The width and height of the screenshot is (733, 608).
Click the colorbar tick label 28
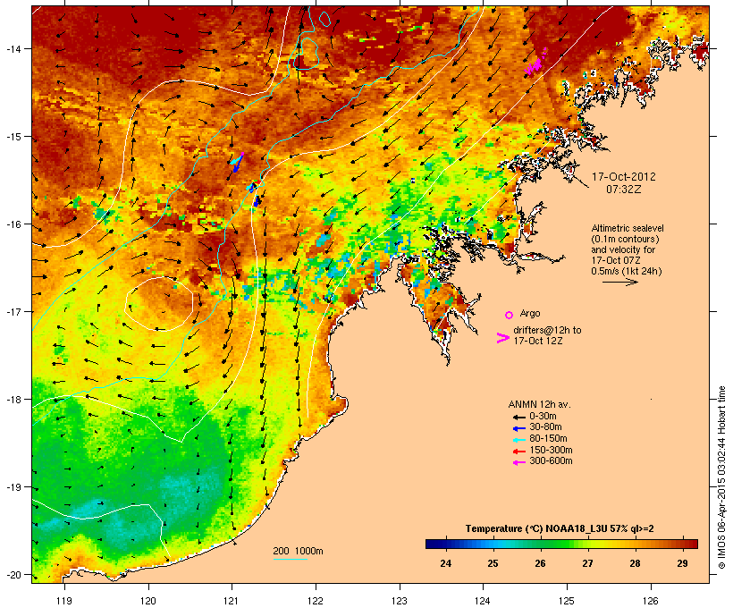(635, 563)
